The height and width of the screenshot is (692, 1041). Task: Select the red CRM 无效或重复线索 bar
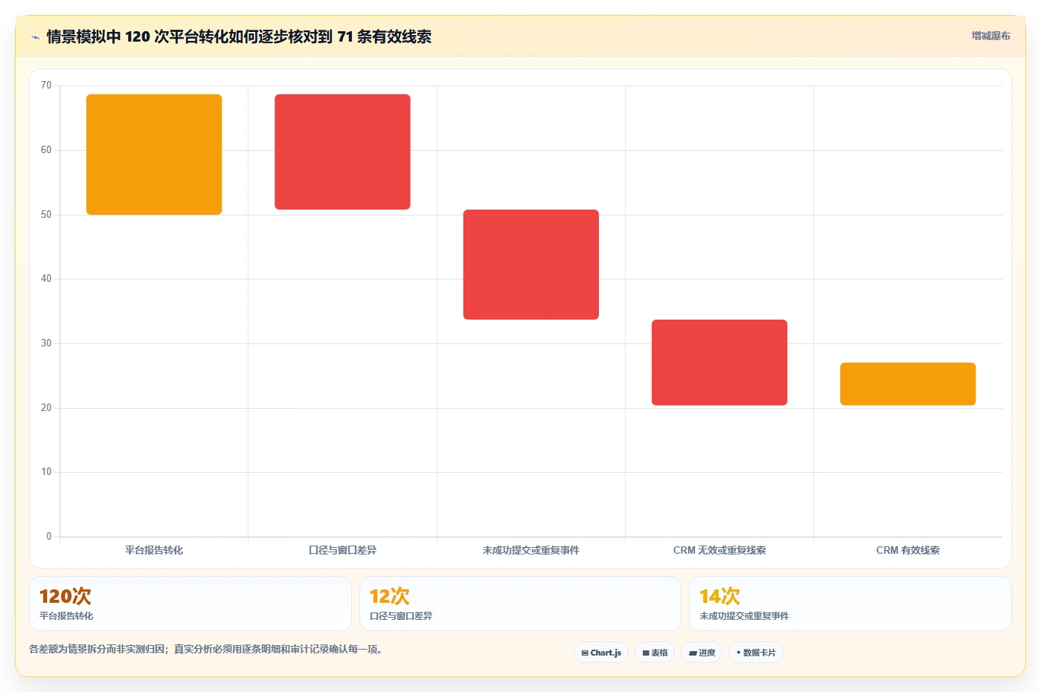720,363
